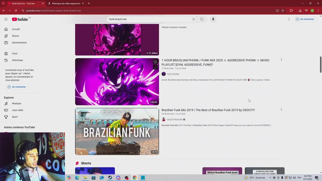This screenshot has width=322, height=181.
Task: Click the magnifier search button
Action: [202, 19]
